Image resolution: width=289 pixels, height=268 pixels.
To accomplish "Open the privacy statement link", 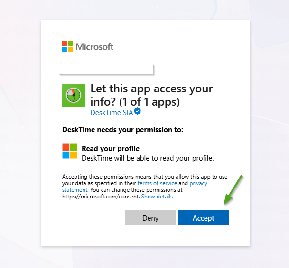I will point(198,183).
